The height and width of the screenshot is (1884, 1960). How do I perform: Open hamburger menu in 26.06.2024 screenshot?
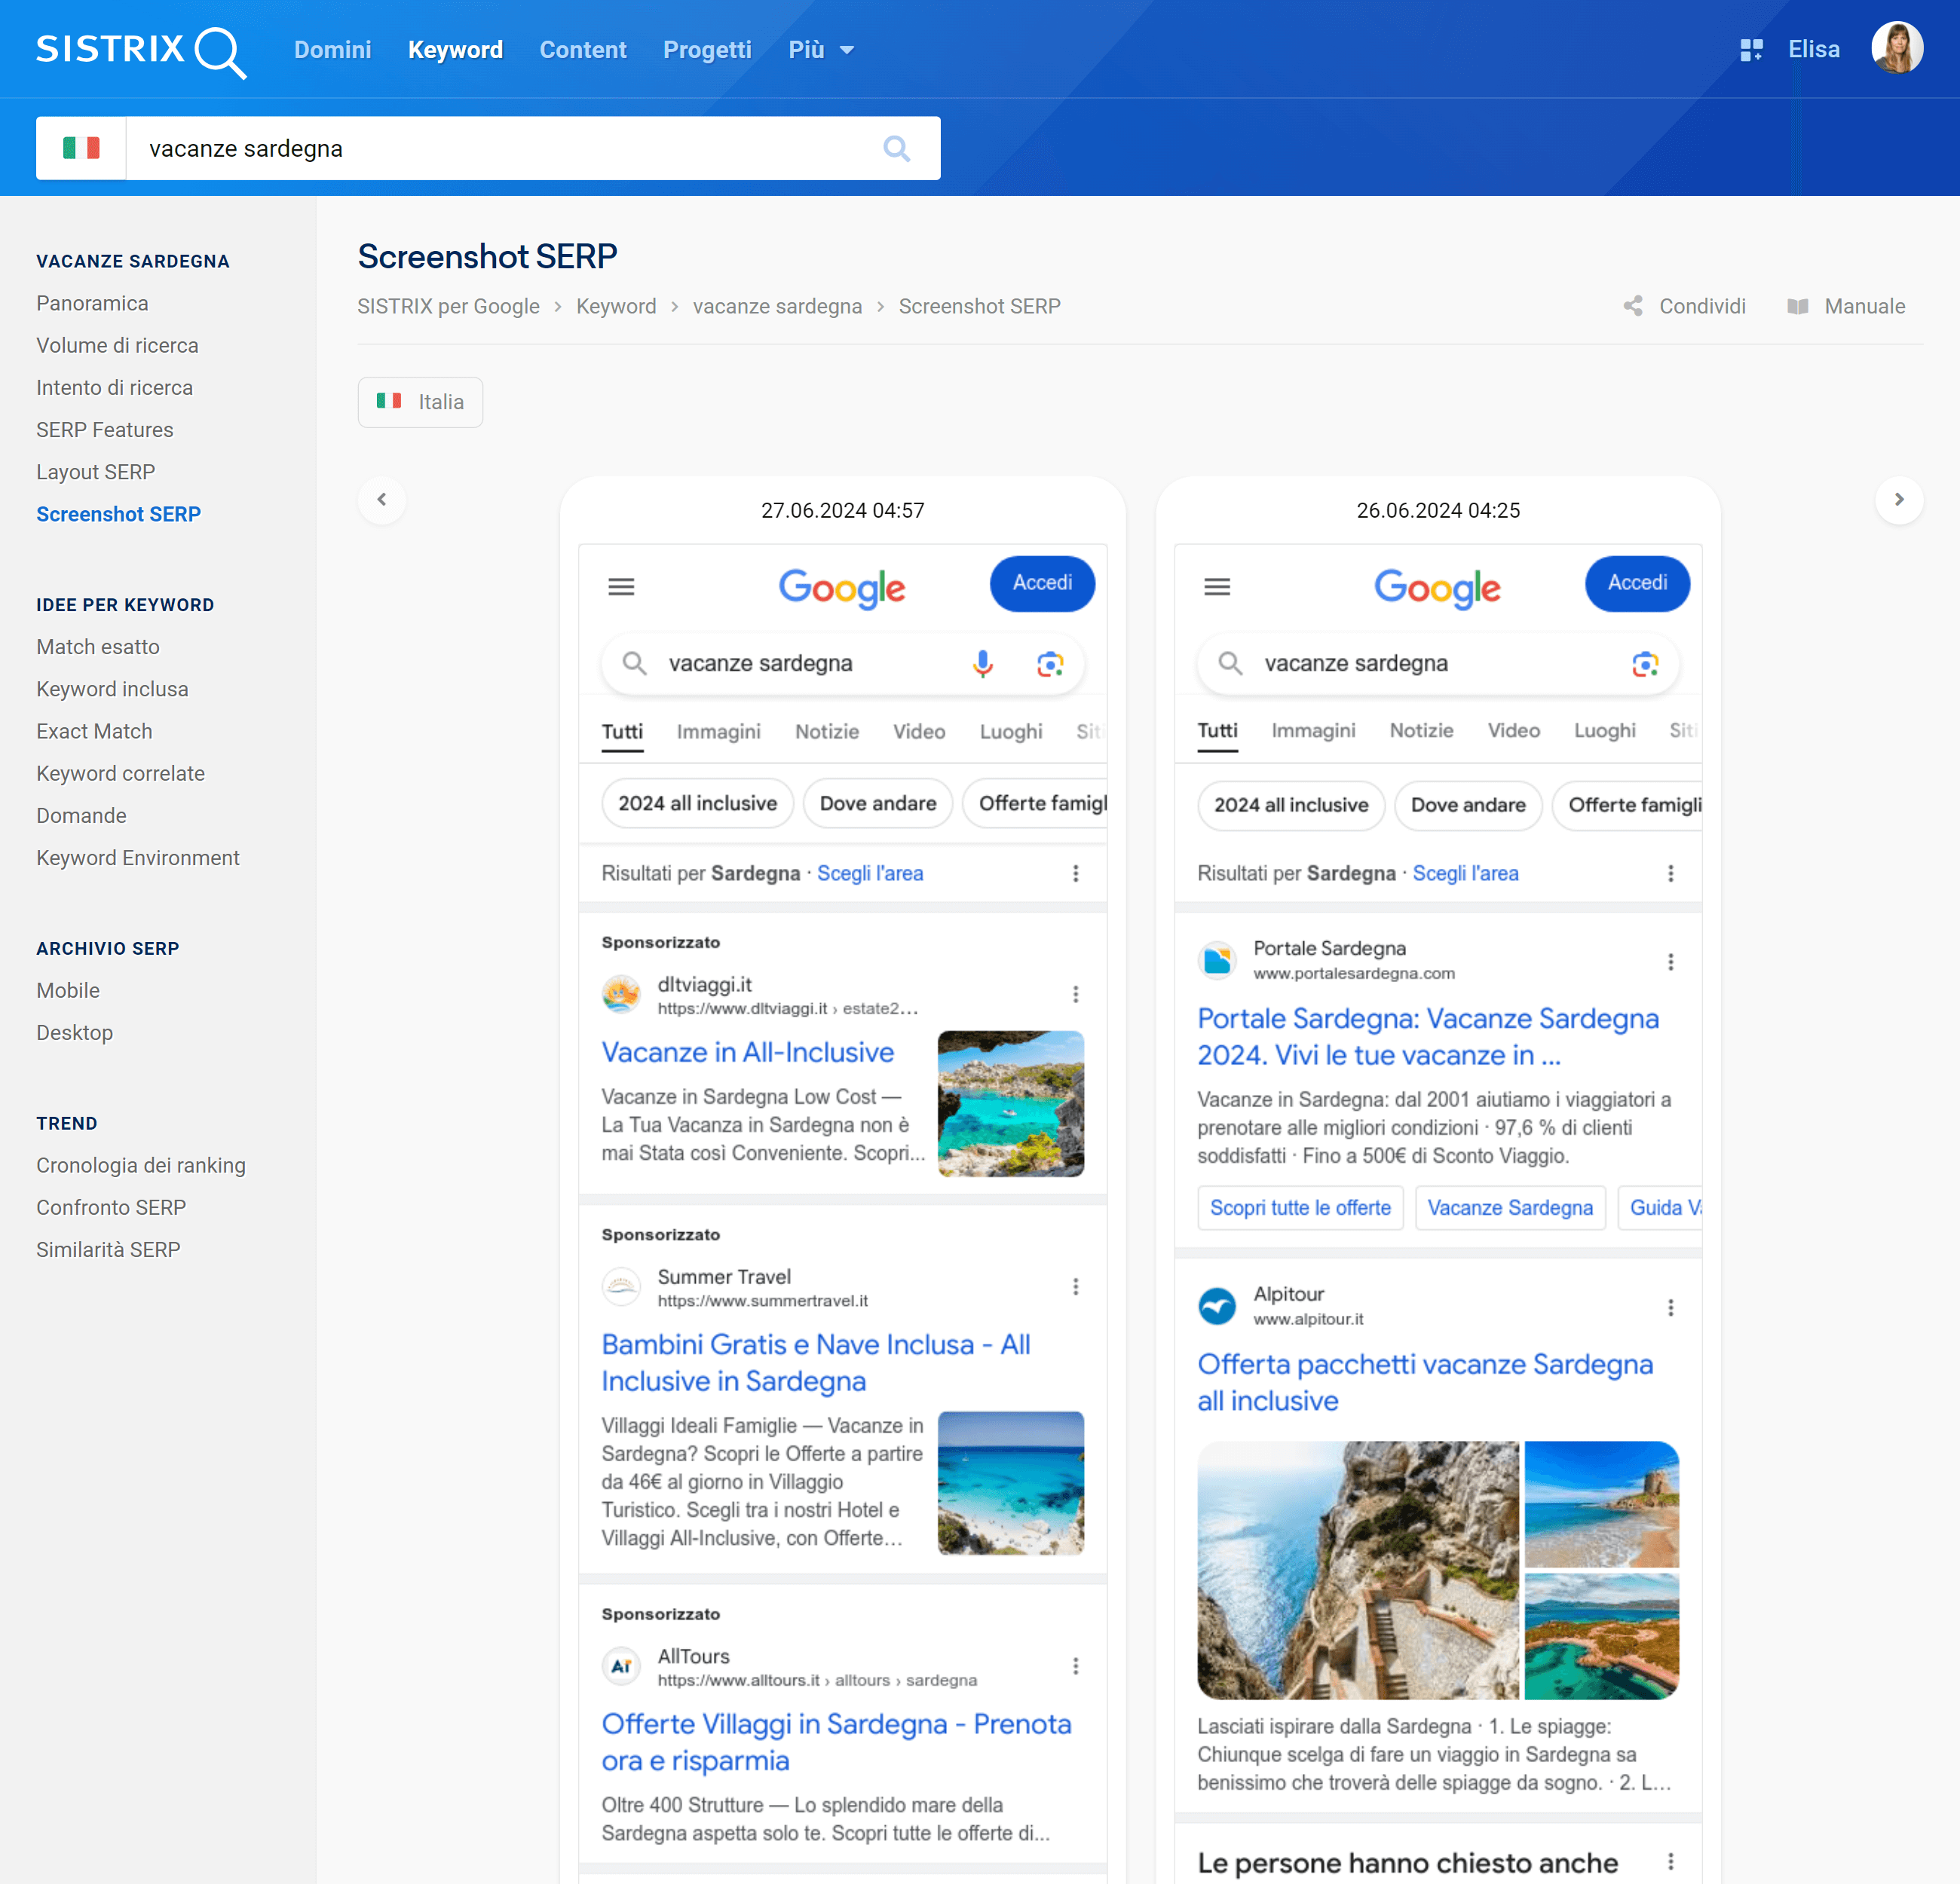coord(1216,587)
